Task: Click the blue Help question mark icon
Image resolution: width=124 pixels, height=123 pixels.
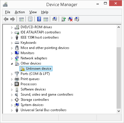Action: (x=39, y=19)
